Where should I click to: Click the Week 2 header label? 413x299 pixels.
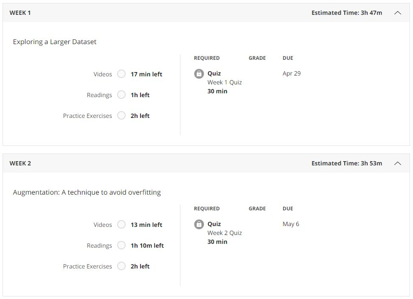coord(20,163)
